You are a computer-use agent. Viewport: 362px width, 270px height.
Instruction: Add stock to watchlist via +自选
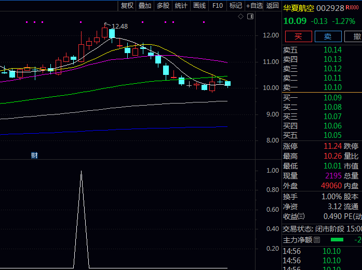click(254, 6)
